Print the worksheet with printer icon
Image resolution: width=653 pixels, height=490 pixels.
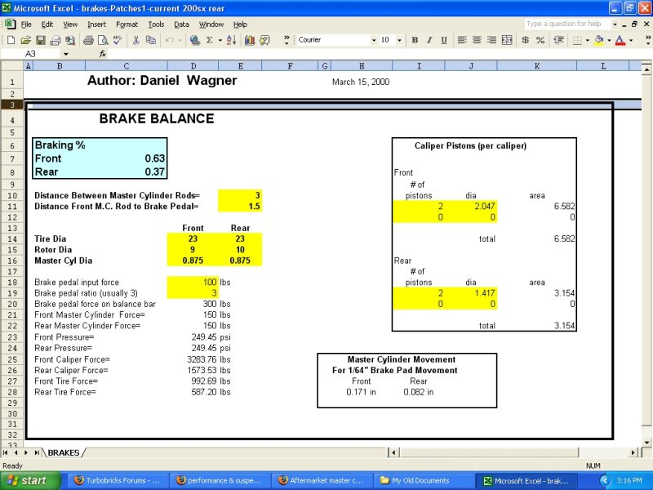[x=88, y=40]
